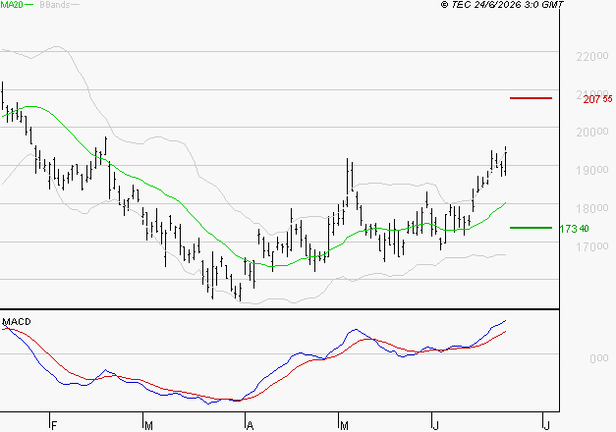Click the red 207.55 resistance value
Screen dimensions: 616x432
[597, 99]
